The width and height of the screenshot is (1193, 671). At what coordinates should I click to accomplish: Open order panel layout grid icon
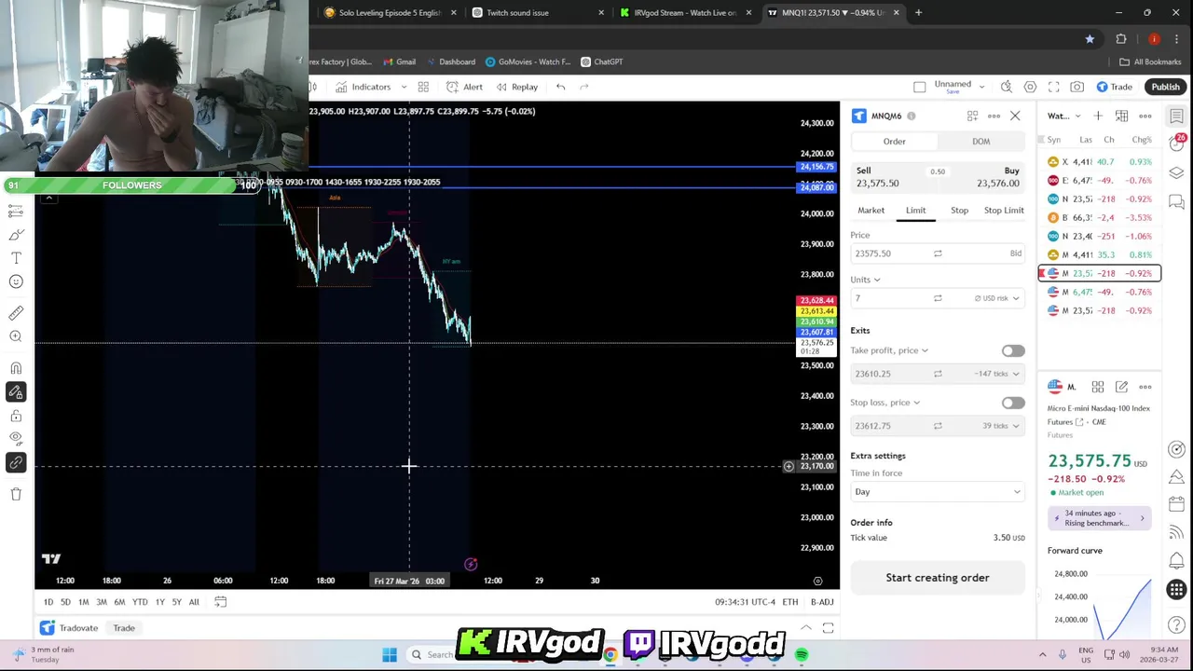pyautogui.click(x=972, y=116)
